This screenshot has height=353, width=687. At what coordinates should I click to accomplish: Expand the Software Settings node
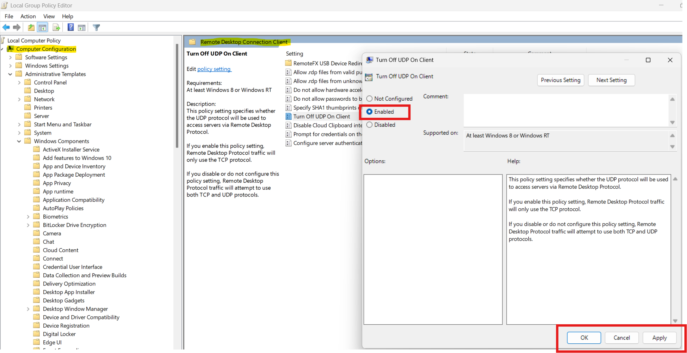coord(10,57)
